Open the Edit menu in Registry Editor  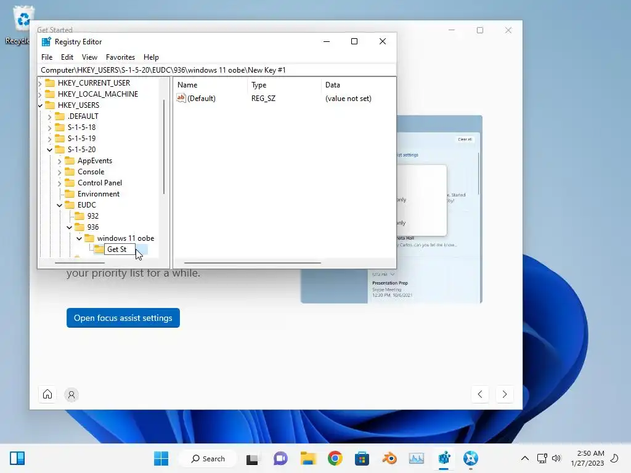click(67, 57)
